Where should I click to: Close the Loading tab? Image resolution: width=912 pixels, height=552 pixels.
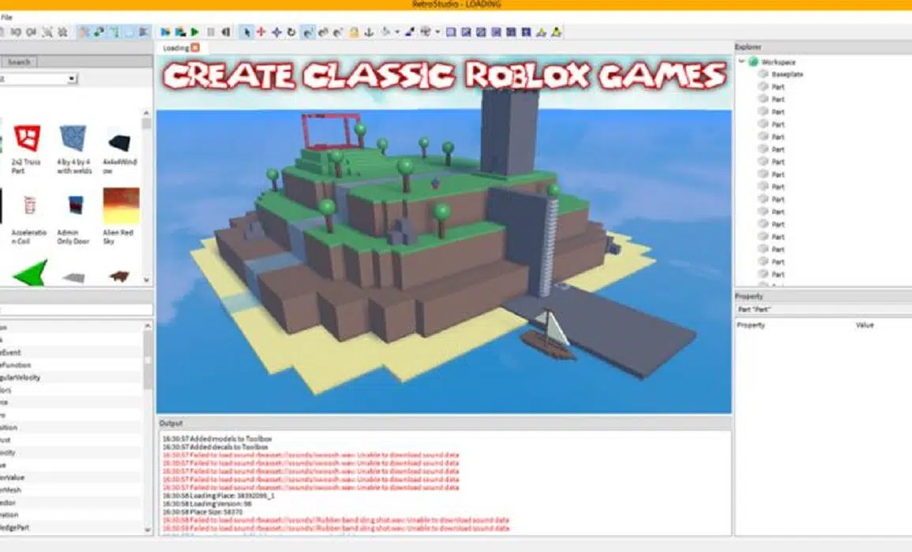click(196, 47)
